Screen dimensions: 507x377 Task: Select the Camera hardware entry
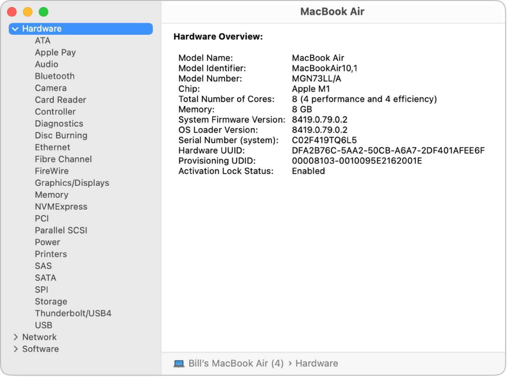[x=50, y=88]
